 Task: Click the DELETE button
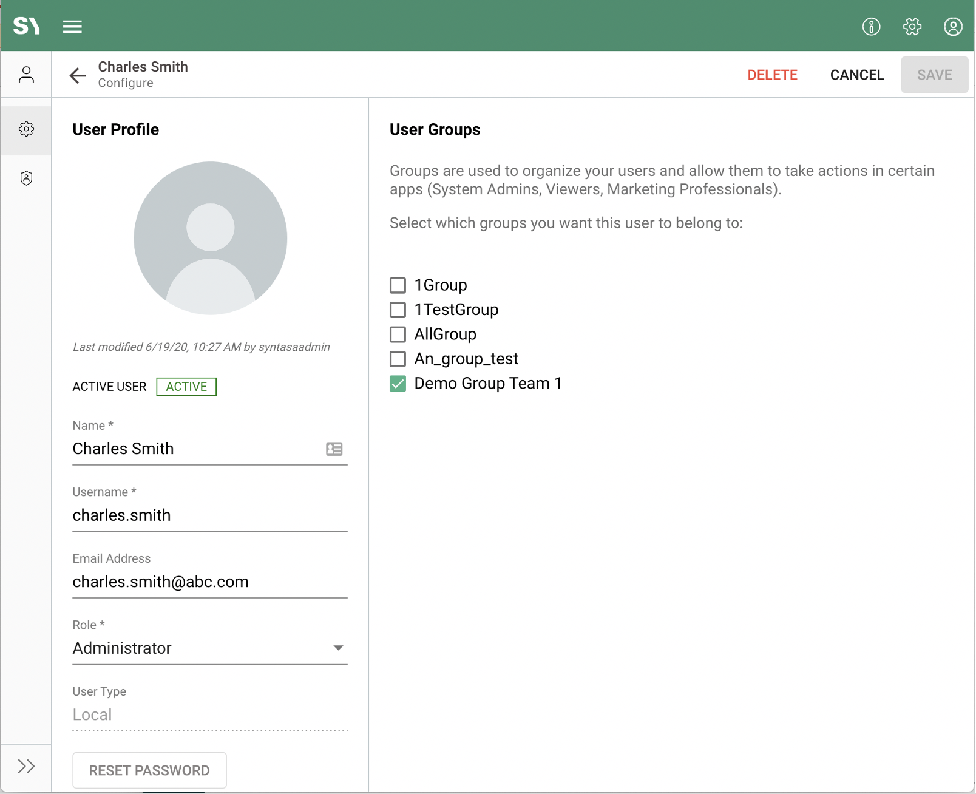[x=772, y=75]
